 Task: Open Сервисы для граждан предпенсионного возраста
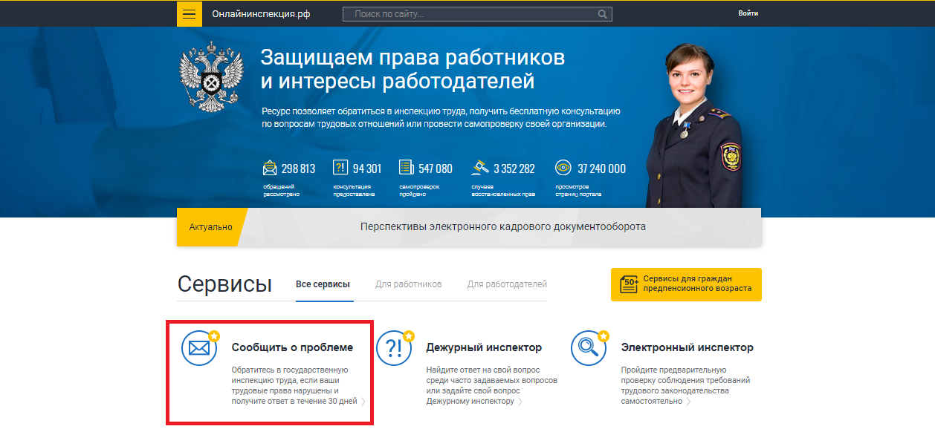[696, 284]
